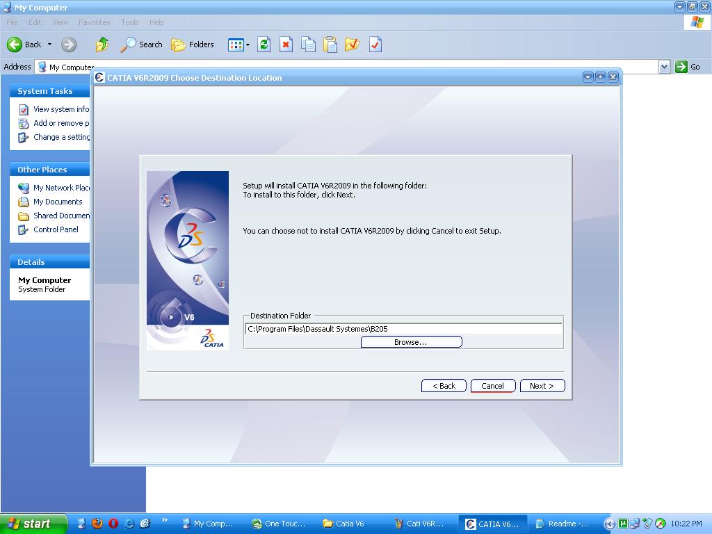Click the grayed Forward arrow icon
Image resolution: width=712 pixels, height=534 pixels.
(x=69, y=44)
